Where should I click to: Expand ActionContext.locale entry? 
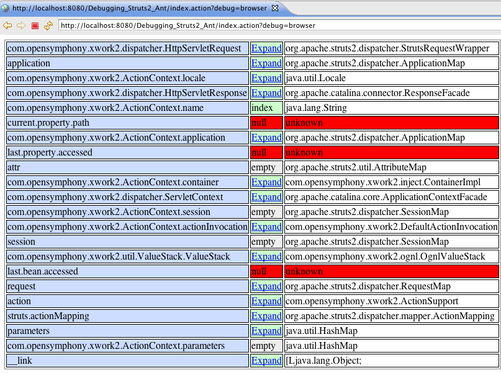tap(266, 78)
